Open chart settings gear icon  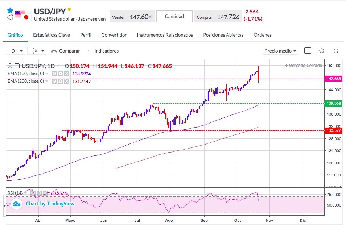[x=321, y=51]
